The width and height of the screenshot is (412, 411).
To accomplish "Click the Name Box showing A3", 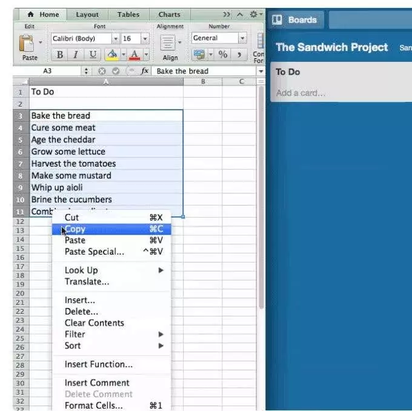I will click(47, 71).
